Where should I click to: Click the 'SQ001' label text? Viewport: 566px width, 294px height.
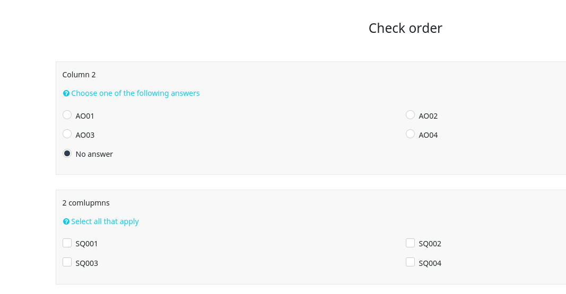pos(86,244)
